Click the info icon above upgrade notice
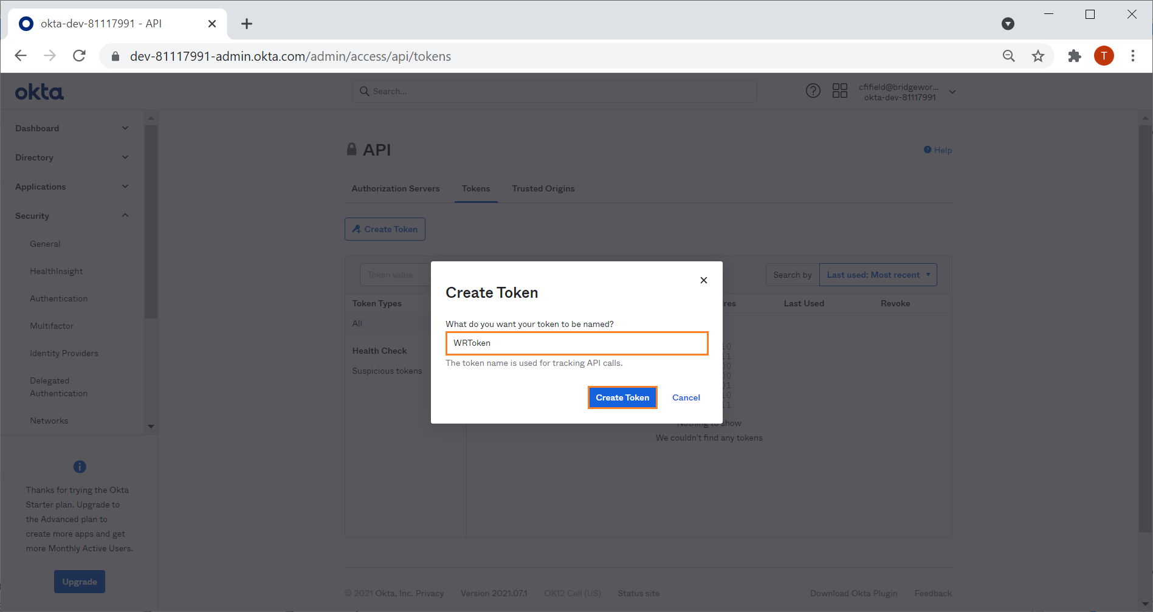The width and height of the screenshot is (1153, 612). tap(80, 467)
